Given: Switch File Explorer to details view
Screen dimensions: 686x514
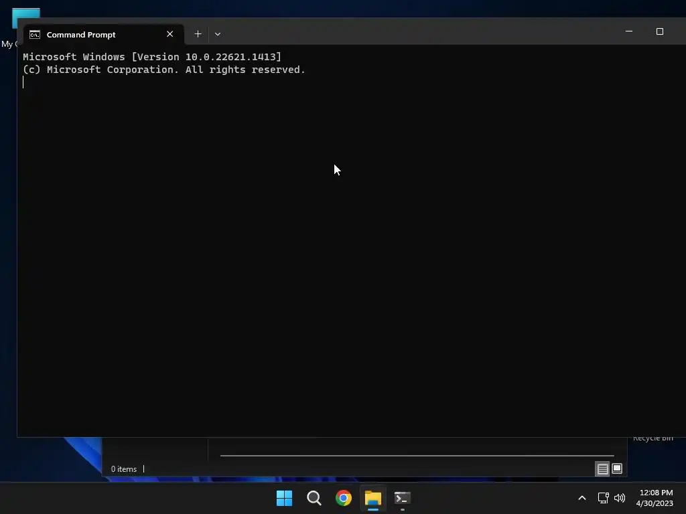Looking at the screenshot, I should pos(602,469).
